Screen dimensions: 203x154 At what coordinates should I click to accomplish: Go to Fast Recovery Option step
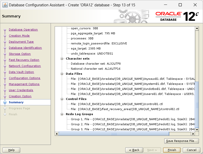(x=24, y=60)
